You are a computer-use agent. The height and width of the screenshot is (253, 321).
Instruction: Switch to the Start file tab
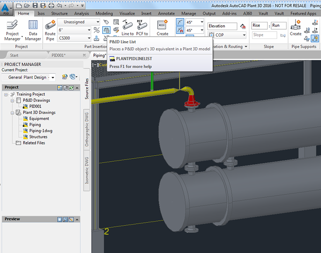(14, 55)
